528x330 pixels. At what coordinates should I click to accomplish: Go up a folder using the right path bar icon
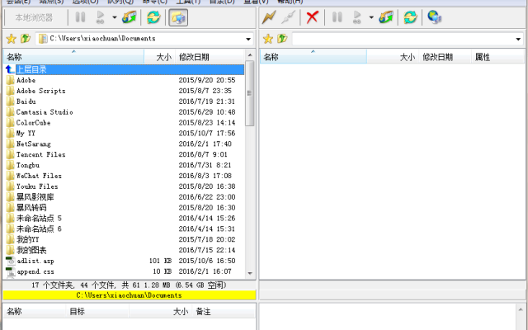tap(282, 39)
